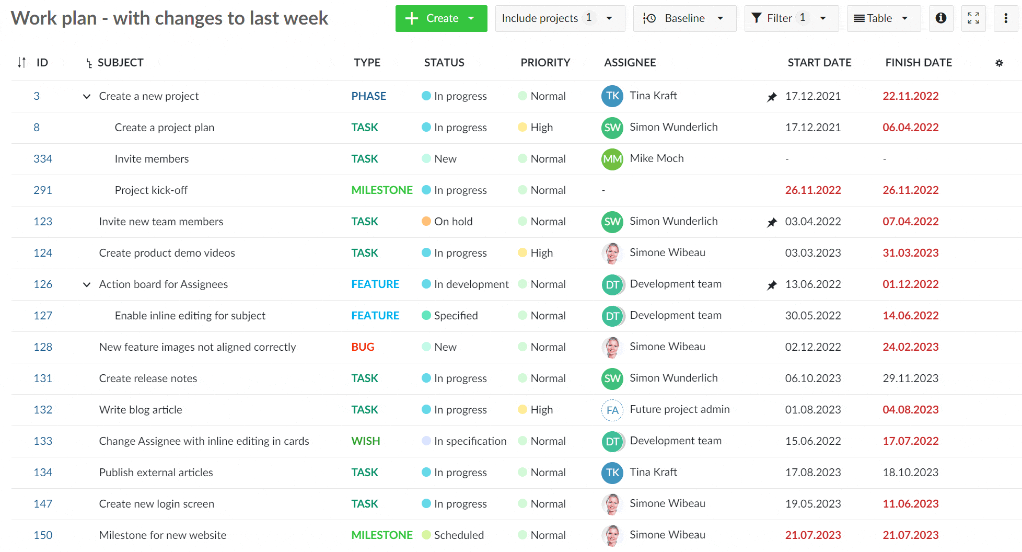The image size is (1022, 552).
Task: Click the hierarchy icon beside SUBJECT
Action: (89, 63)
